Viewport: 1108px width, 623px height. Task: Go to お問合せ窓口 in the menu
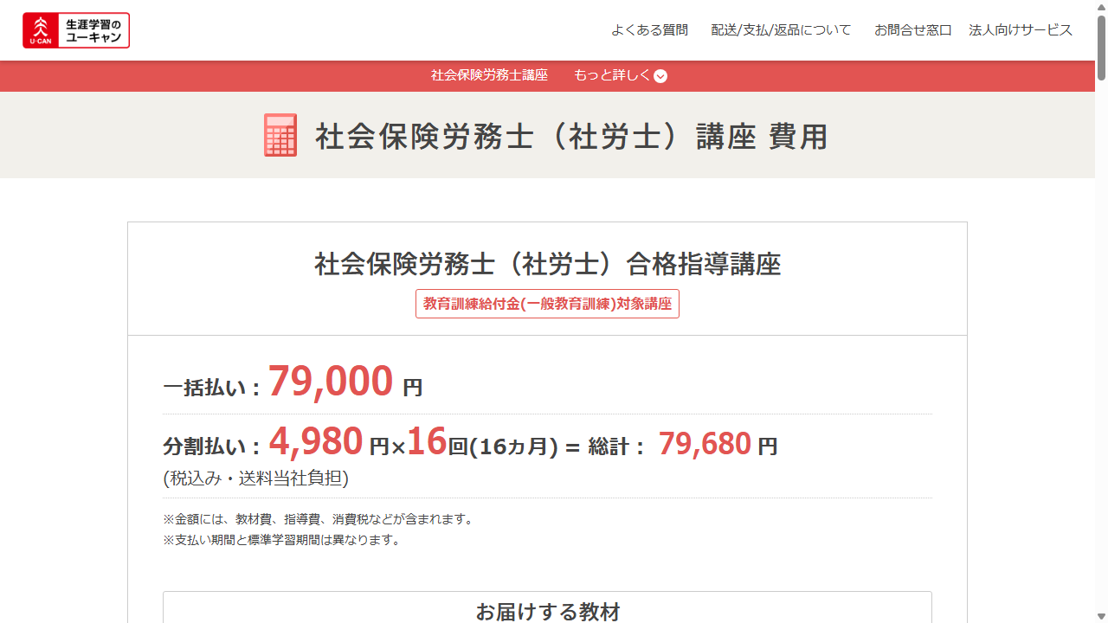[912, 30]
